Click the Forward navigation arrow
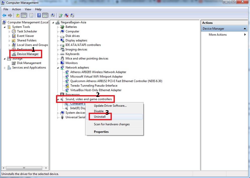The height and width of the screenshot is (178, 250). tap(10, 15)
